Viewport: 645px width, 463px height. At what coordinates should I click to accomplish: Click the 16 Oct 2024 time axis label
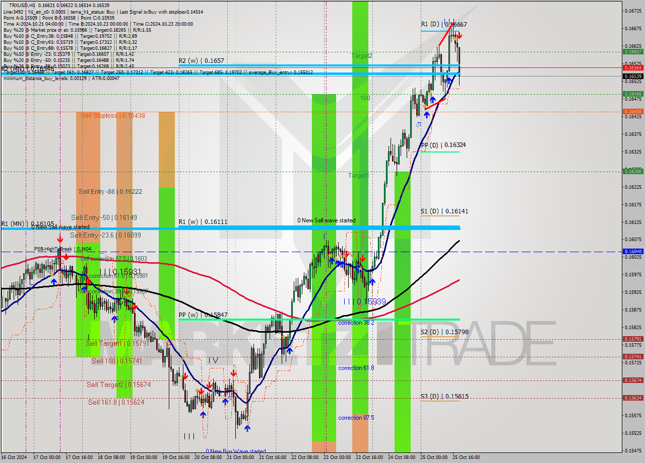click(x=13, y=457)
